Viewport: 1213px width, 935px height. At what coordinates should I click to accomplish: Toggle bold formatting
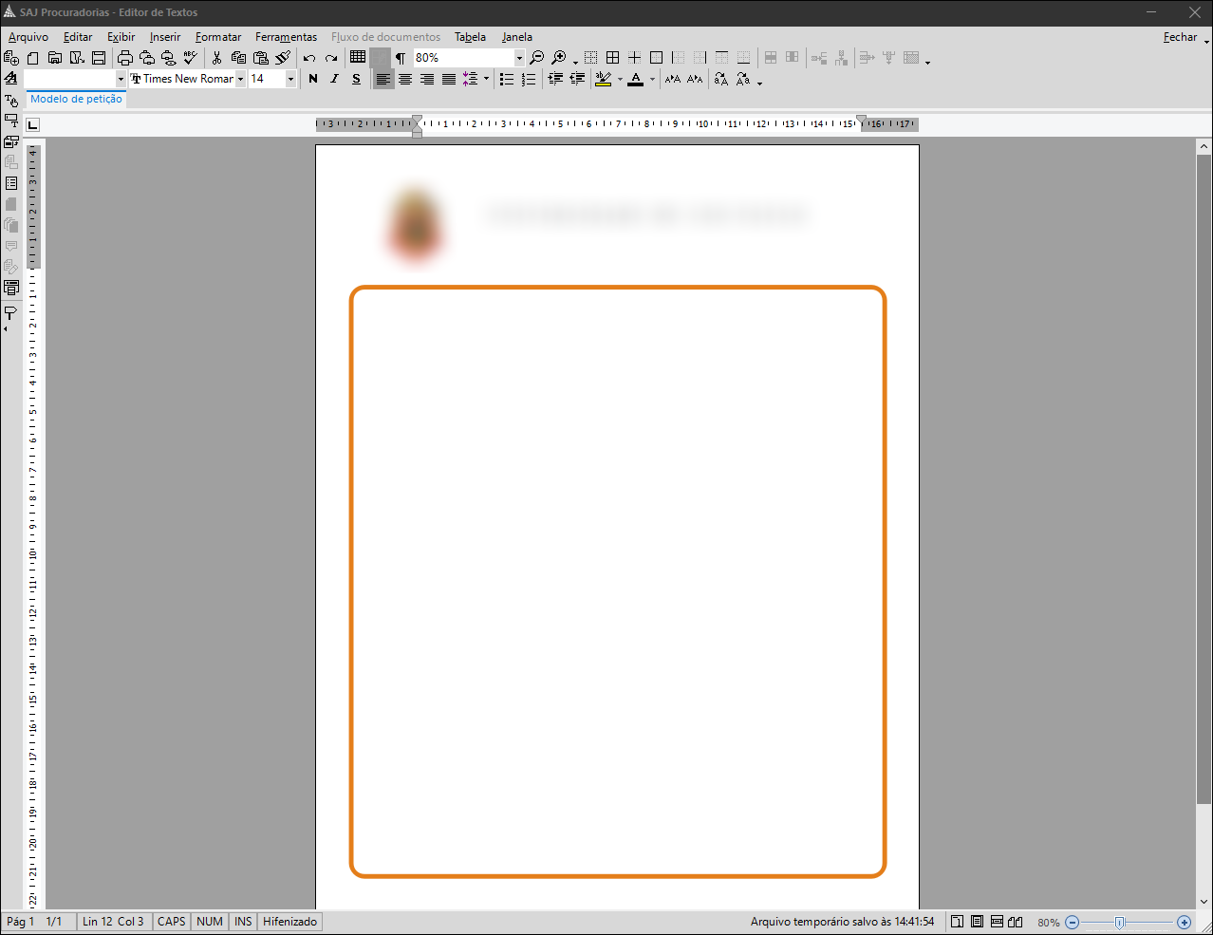click(x=312, y=79)
